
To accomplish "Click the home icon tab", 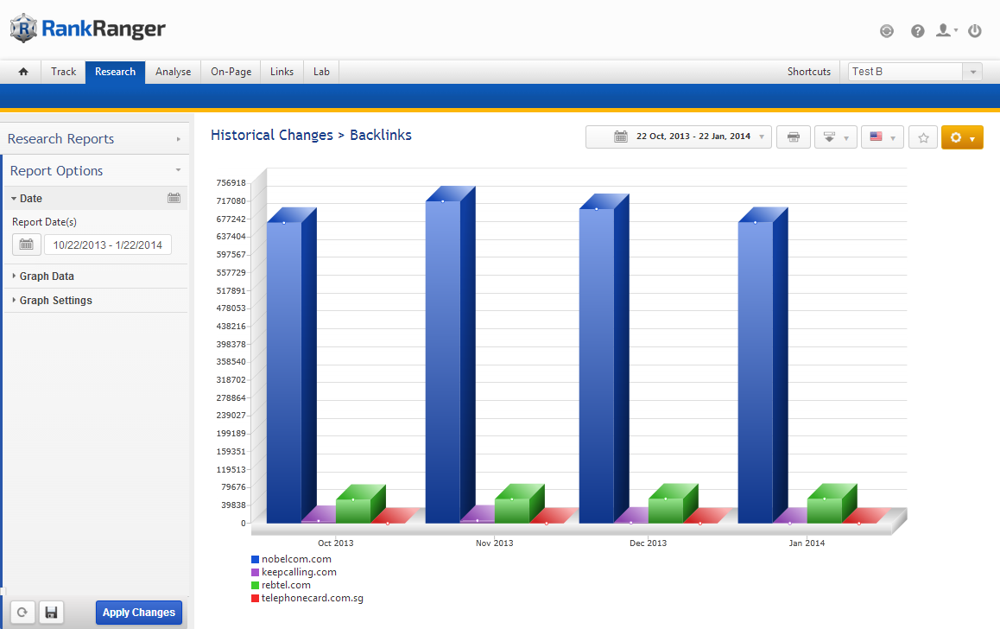I will pyautogui.click(x=23, y=72).
